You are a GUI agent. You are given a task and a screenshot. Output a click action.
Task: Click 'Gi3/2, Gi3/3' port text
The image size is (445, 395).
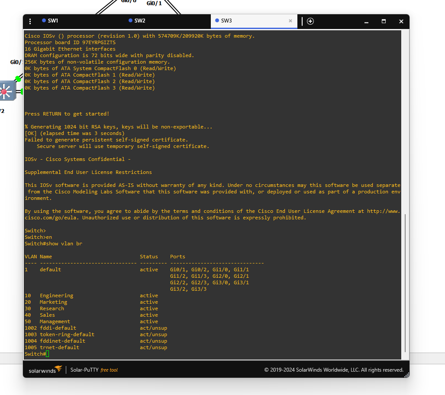point(188,289)
